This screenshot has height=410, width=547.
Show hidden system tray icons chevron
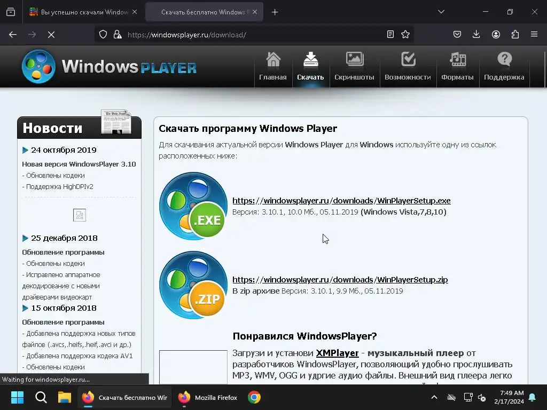click(x=434, y=397)
